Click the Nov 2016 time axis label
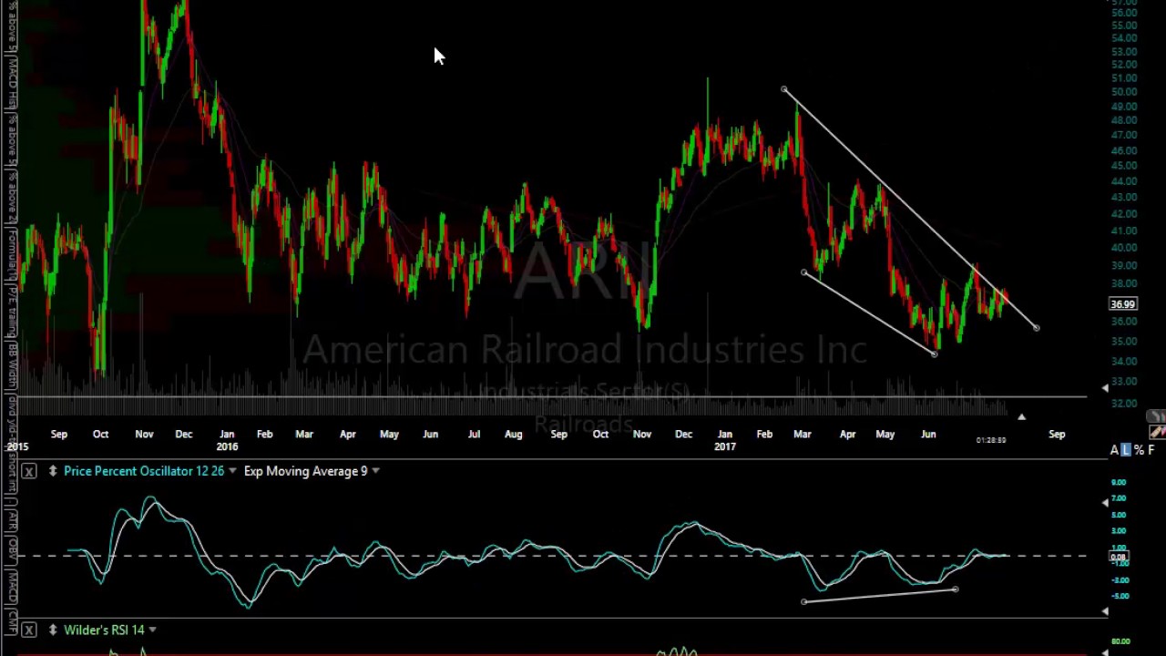 point(641,435)
